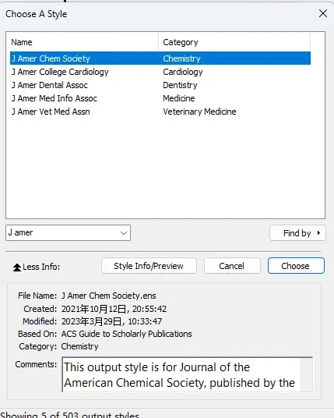The width and height of the screenshot is (334, 418).
Task: Click the Find by arrow icon
Action: click(318, 233)
